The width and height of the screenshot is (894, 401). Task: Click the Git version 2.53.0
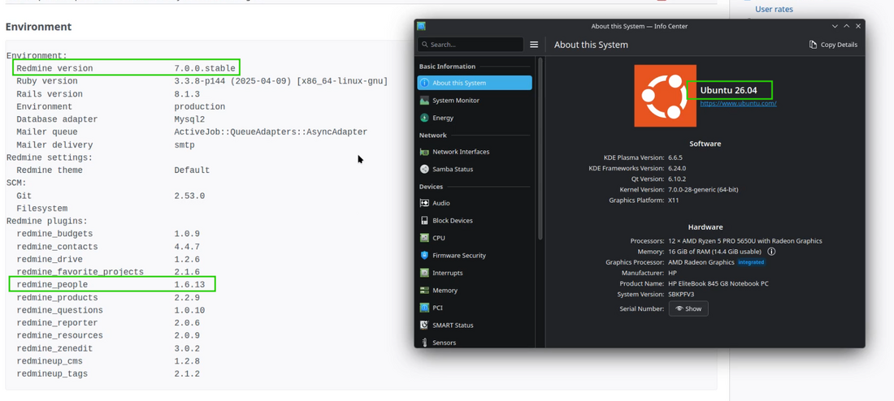pos(189,196)
